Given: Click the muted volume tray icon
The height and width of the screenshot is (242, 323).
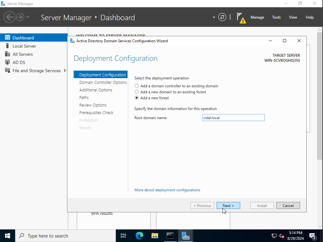Looking at the screenshot, I should tap(281, 236).
